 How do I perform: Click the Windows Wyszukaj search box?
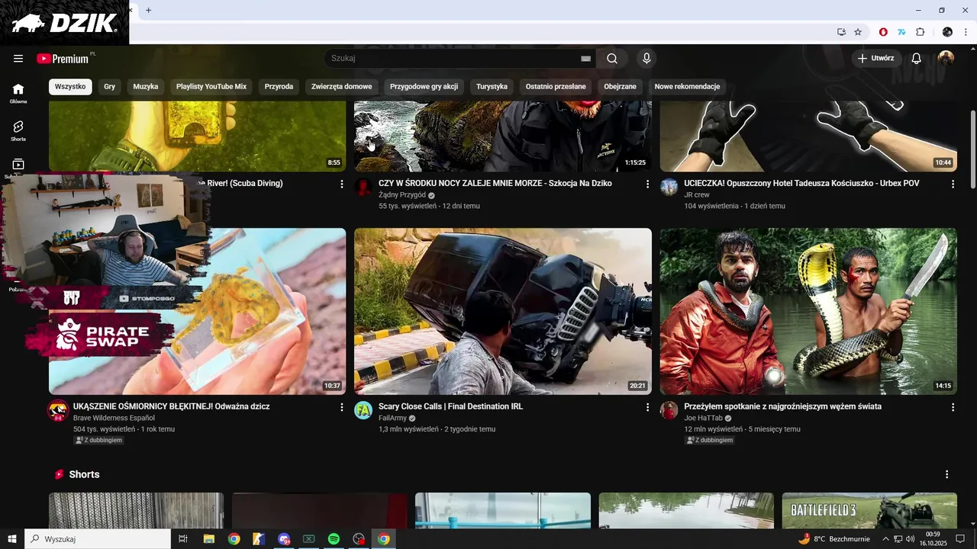click(x=98, y=539)
